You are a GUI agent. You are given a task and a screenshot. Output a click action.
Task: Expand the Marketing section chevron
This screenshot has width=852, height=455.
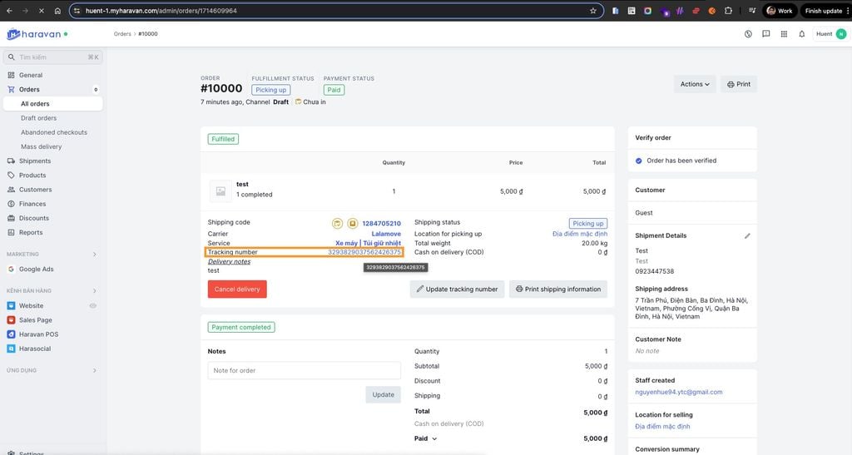(x=94, y=255)
